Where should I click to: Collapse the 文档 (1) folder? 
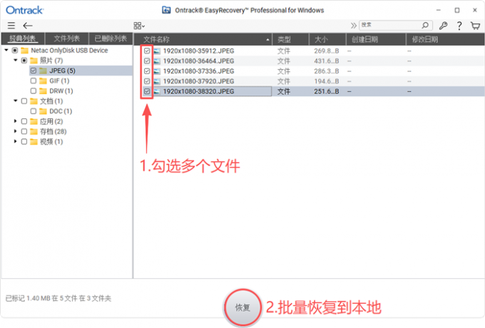16,101
